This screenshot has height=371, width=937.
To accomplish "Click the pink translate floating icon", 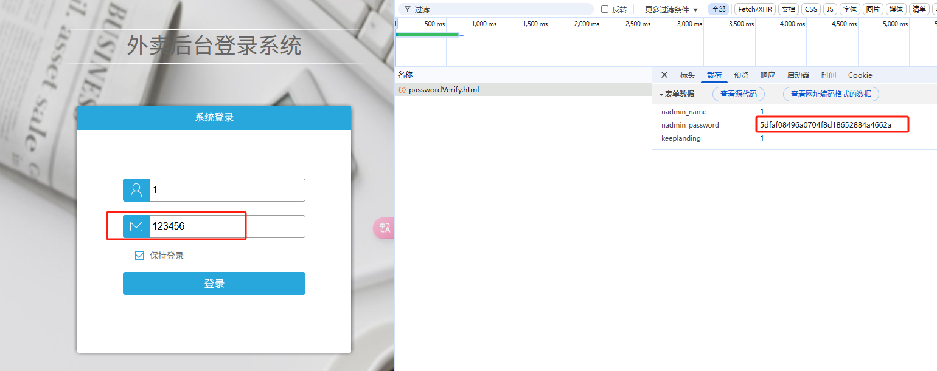I will (384, 228).
